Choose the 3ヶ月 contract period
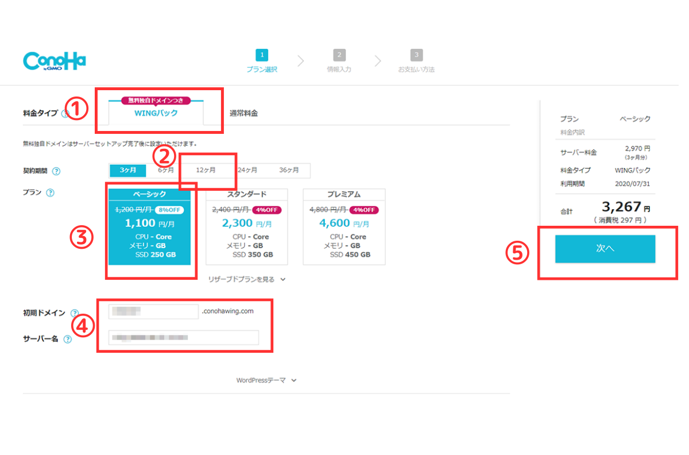 tap(129, 171)
